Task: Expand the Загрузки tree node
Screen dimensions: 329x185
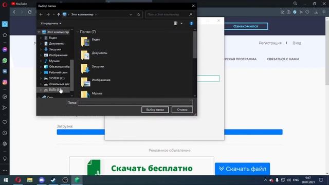Action: pyautogui.click(x=41, y=49)
